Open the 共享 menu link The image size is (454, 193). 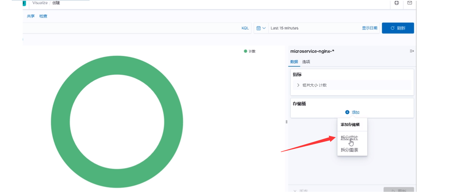click(x=31, y=16)
